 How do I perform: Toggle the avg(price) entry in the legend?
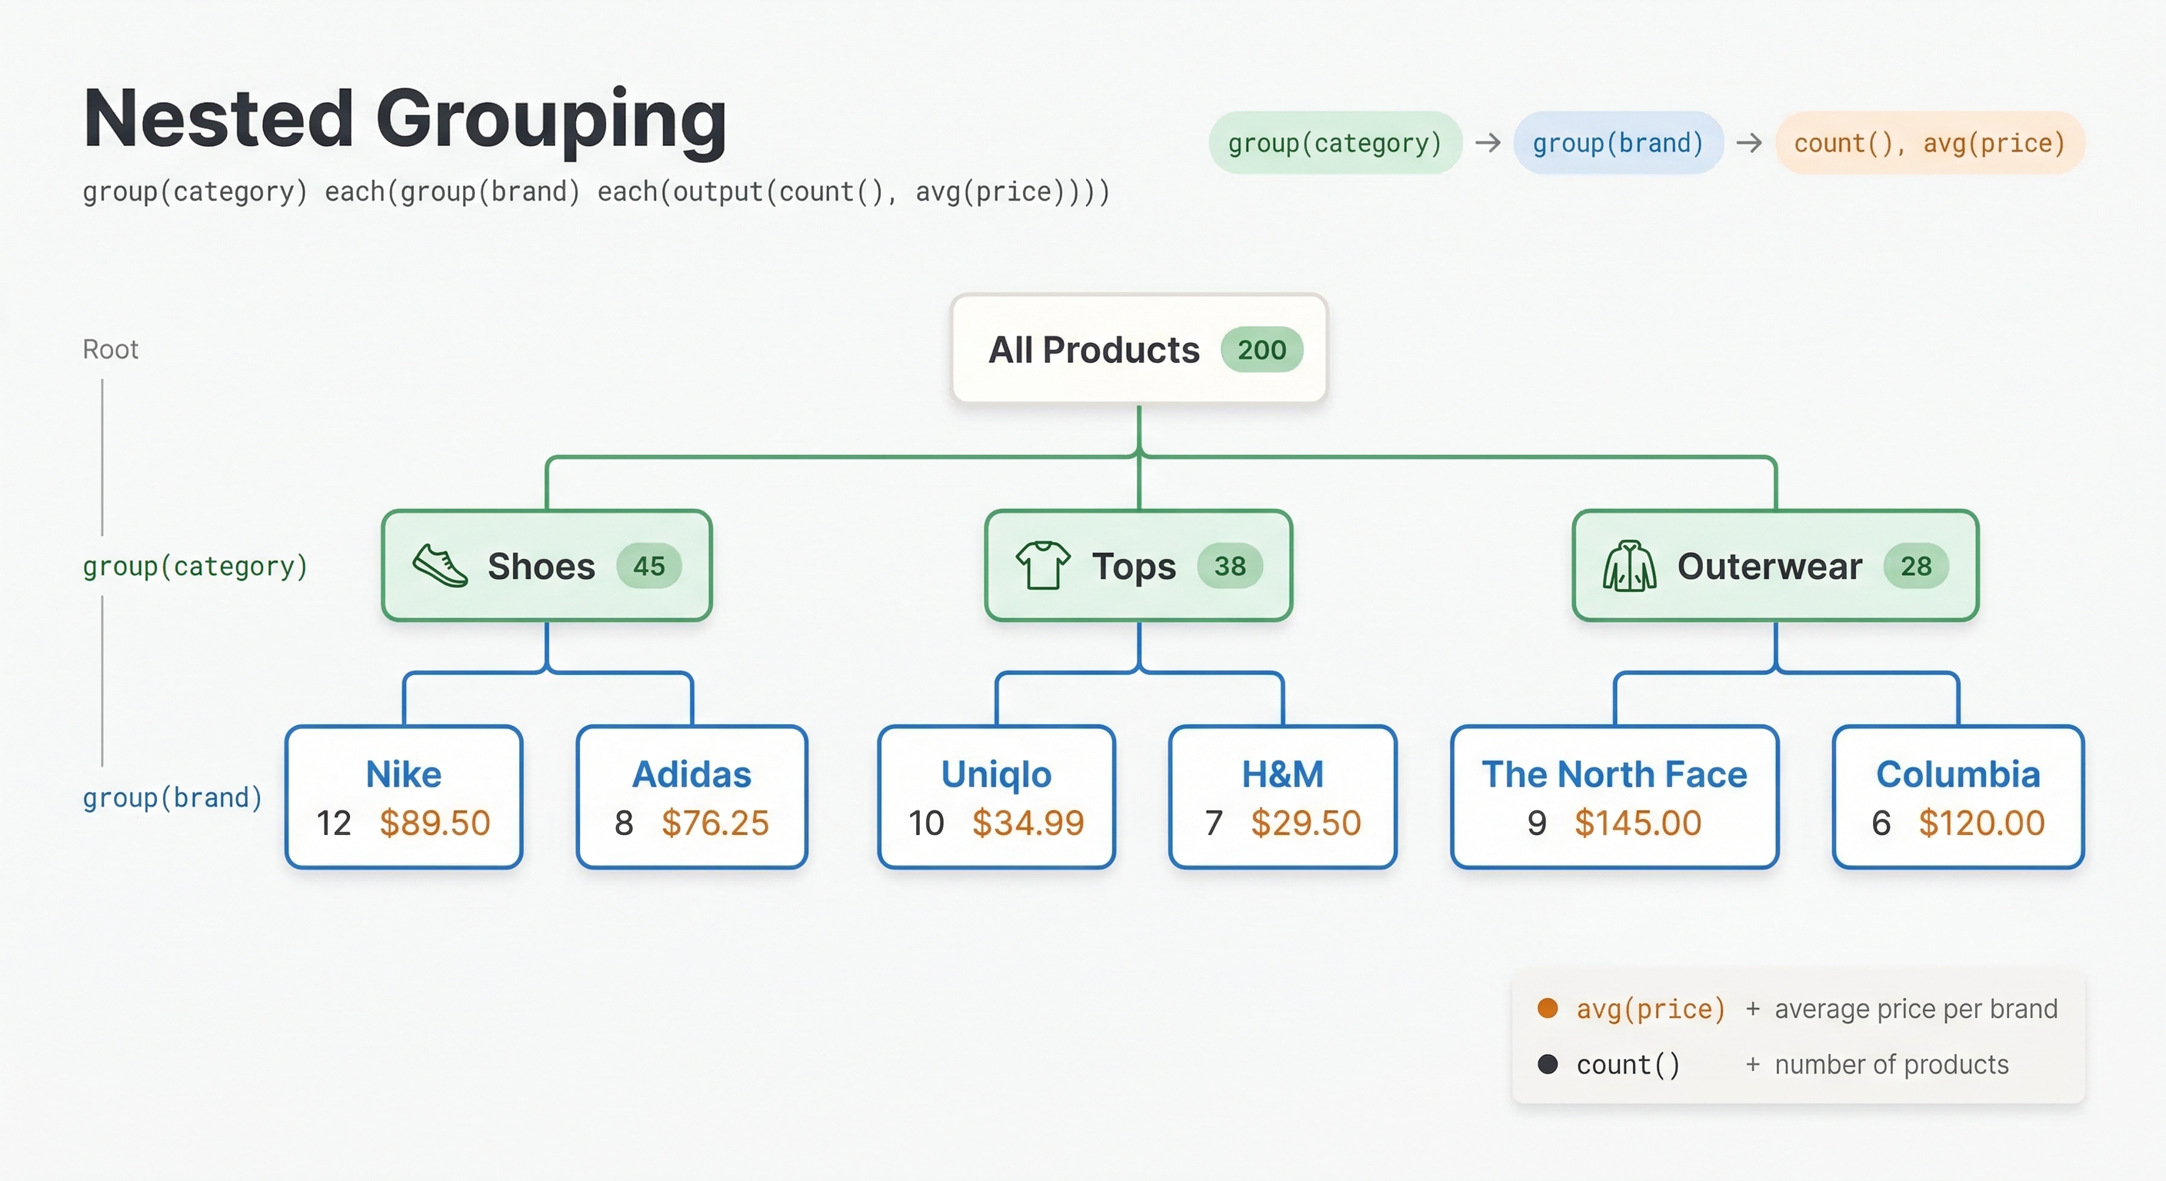[x=1650, y=1007]
